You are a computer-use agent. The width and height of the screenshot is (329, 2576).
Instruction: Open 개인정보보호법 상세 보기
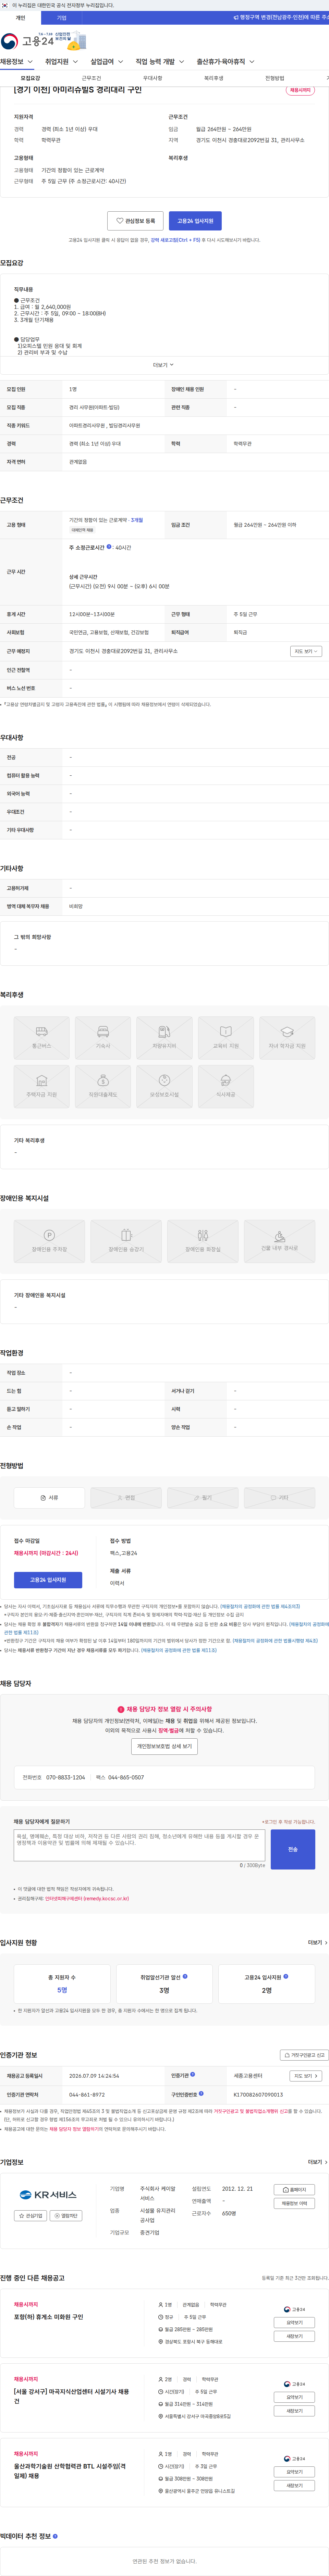tap(164, 1746)
